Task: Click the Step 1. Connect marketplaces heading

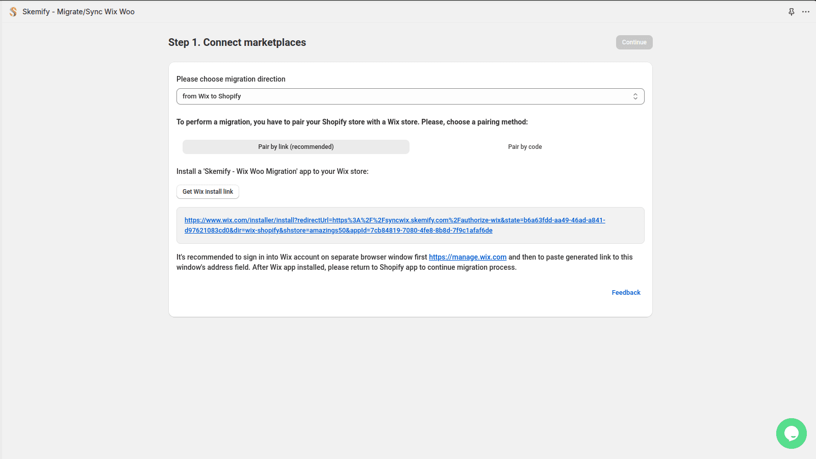Action: 237,43
